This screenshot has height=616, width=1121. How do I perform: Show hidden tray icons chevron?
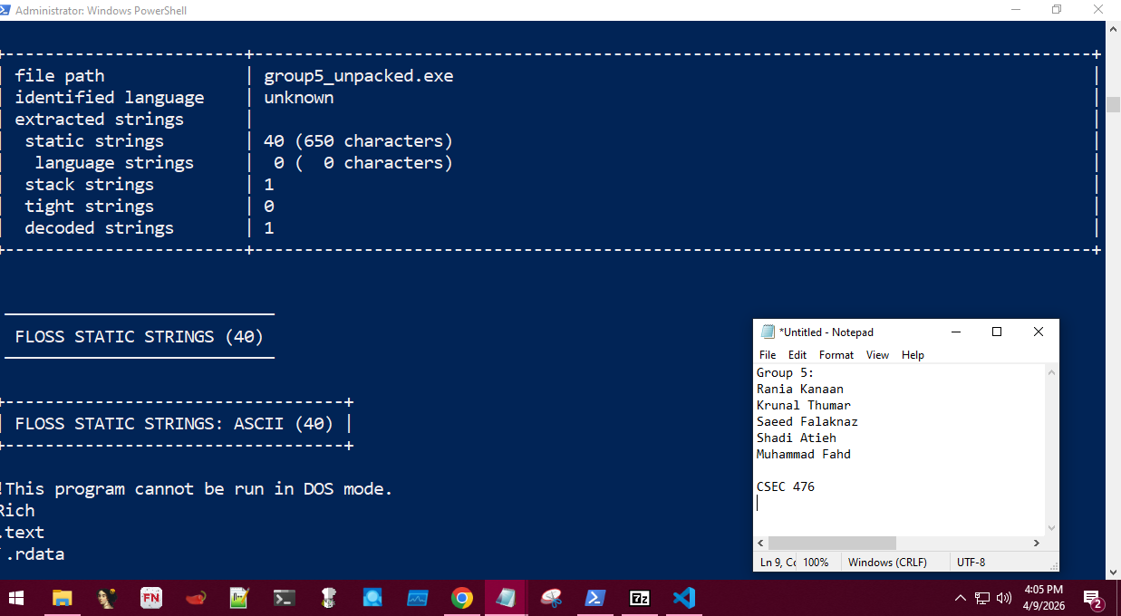(961, 598)
